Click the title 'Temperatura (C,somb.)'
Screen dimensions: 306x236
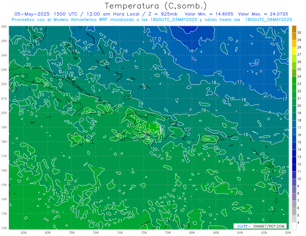coord(156,6)
